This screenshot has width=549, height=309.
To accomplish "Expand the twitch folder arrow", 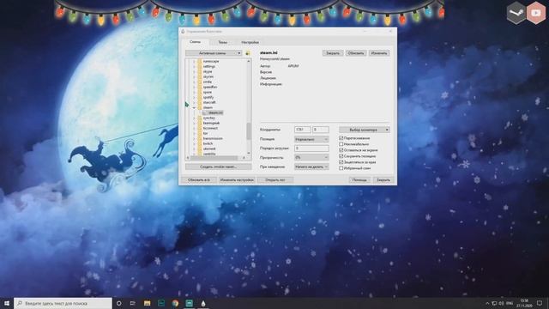I will tap(194, 143).
